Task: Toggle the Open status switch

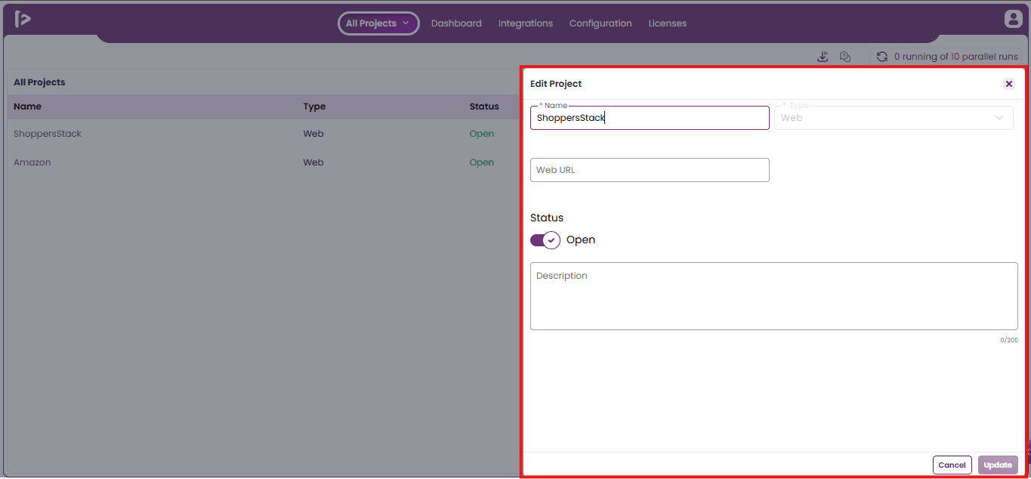Action: [545, 240]
